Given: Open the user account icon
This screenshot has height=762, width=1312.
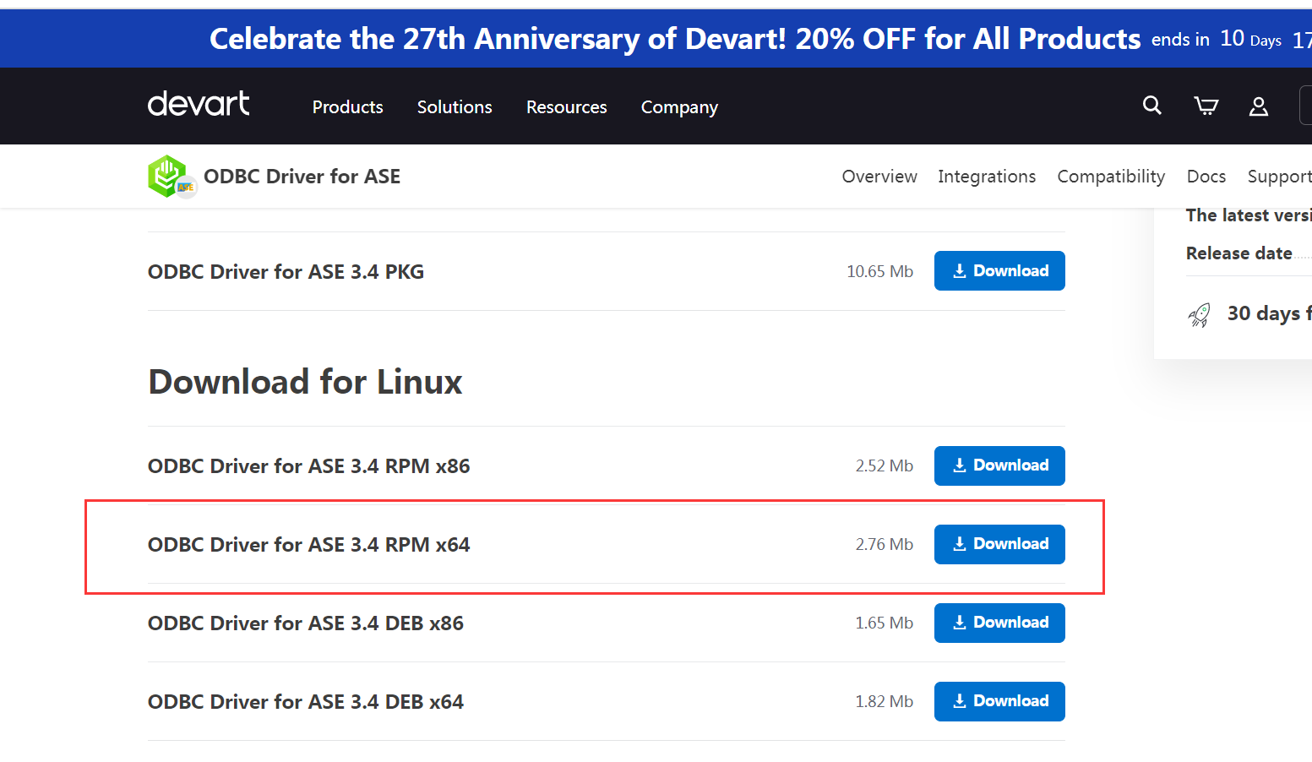Looking at the screenshot, I should [x=1259, y=106].
